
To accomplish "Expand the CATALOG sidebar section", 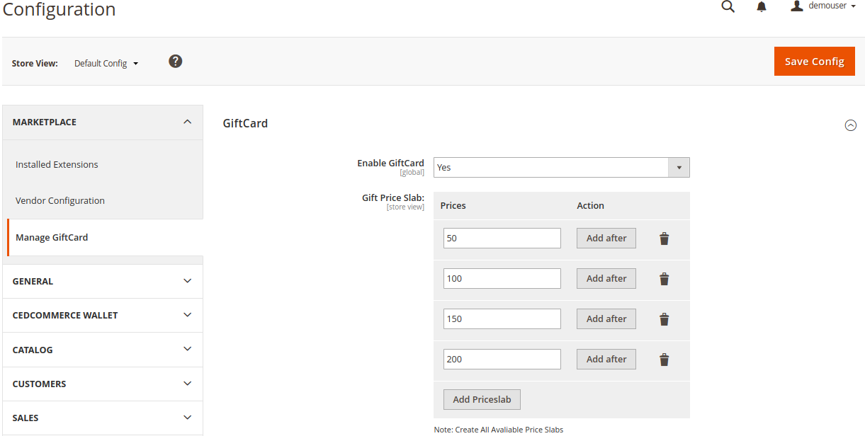I will click(103, 350).
